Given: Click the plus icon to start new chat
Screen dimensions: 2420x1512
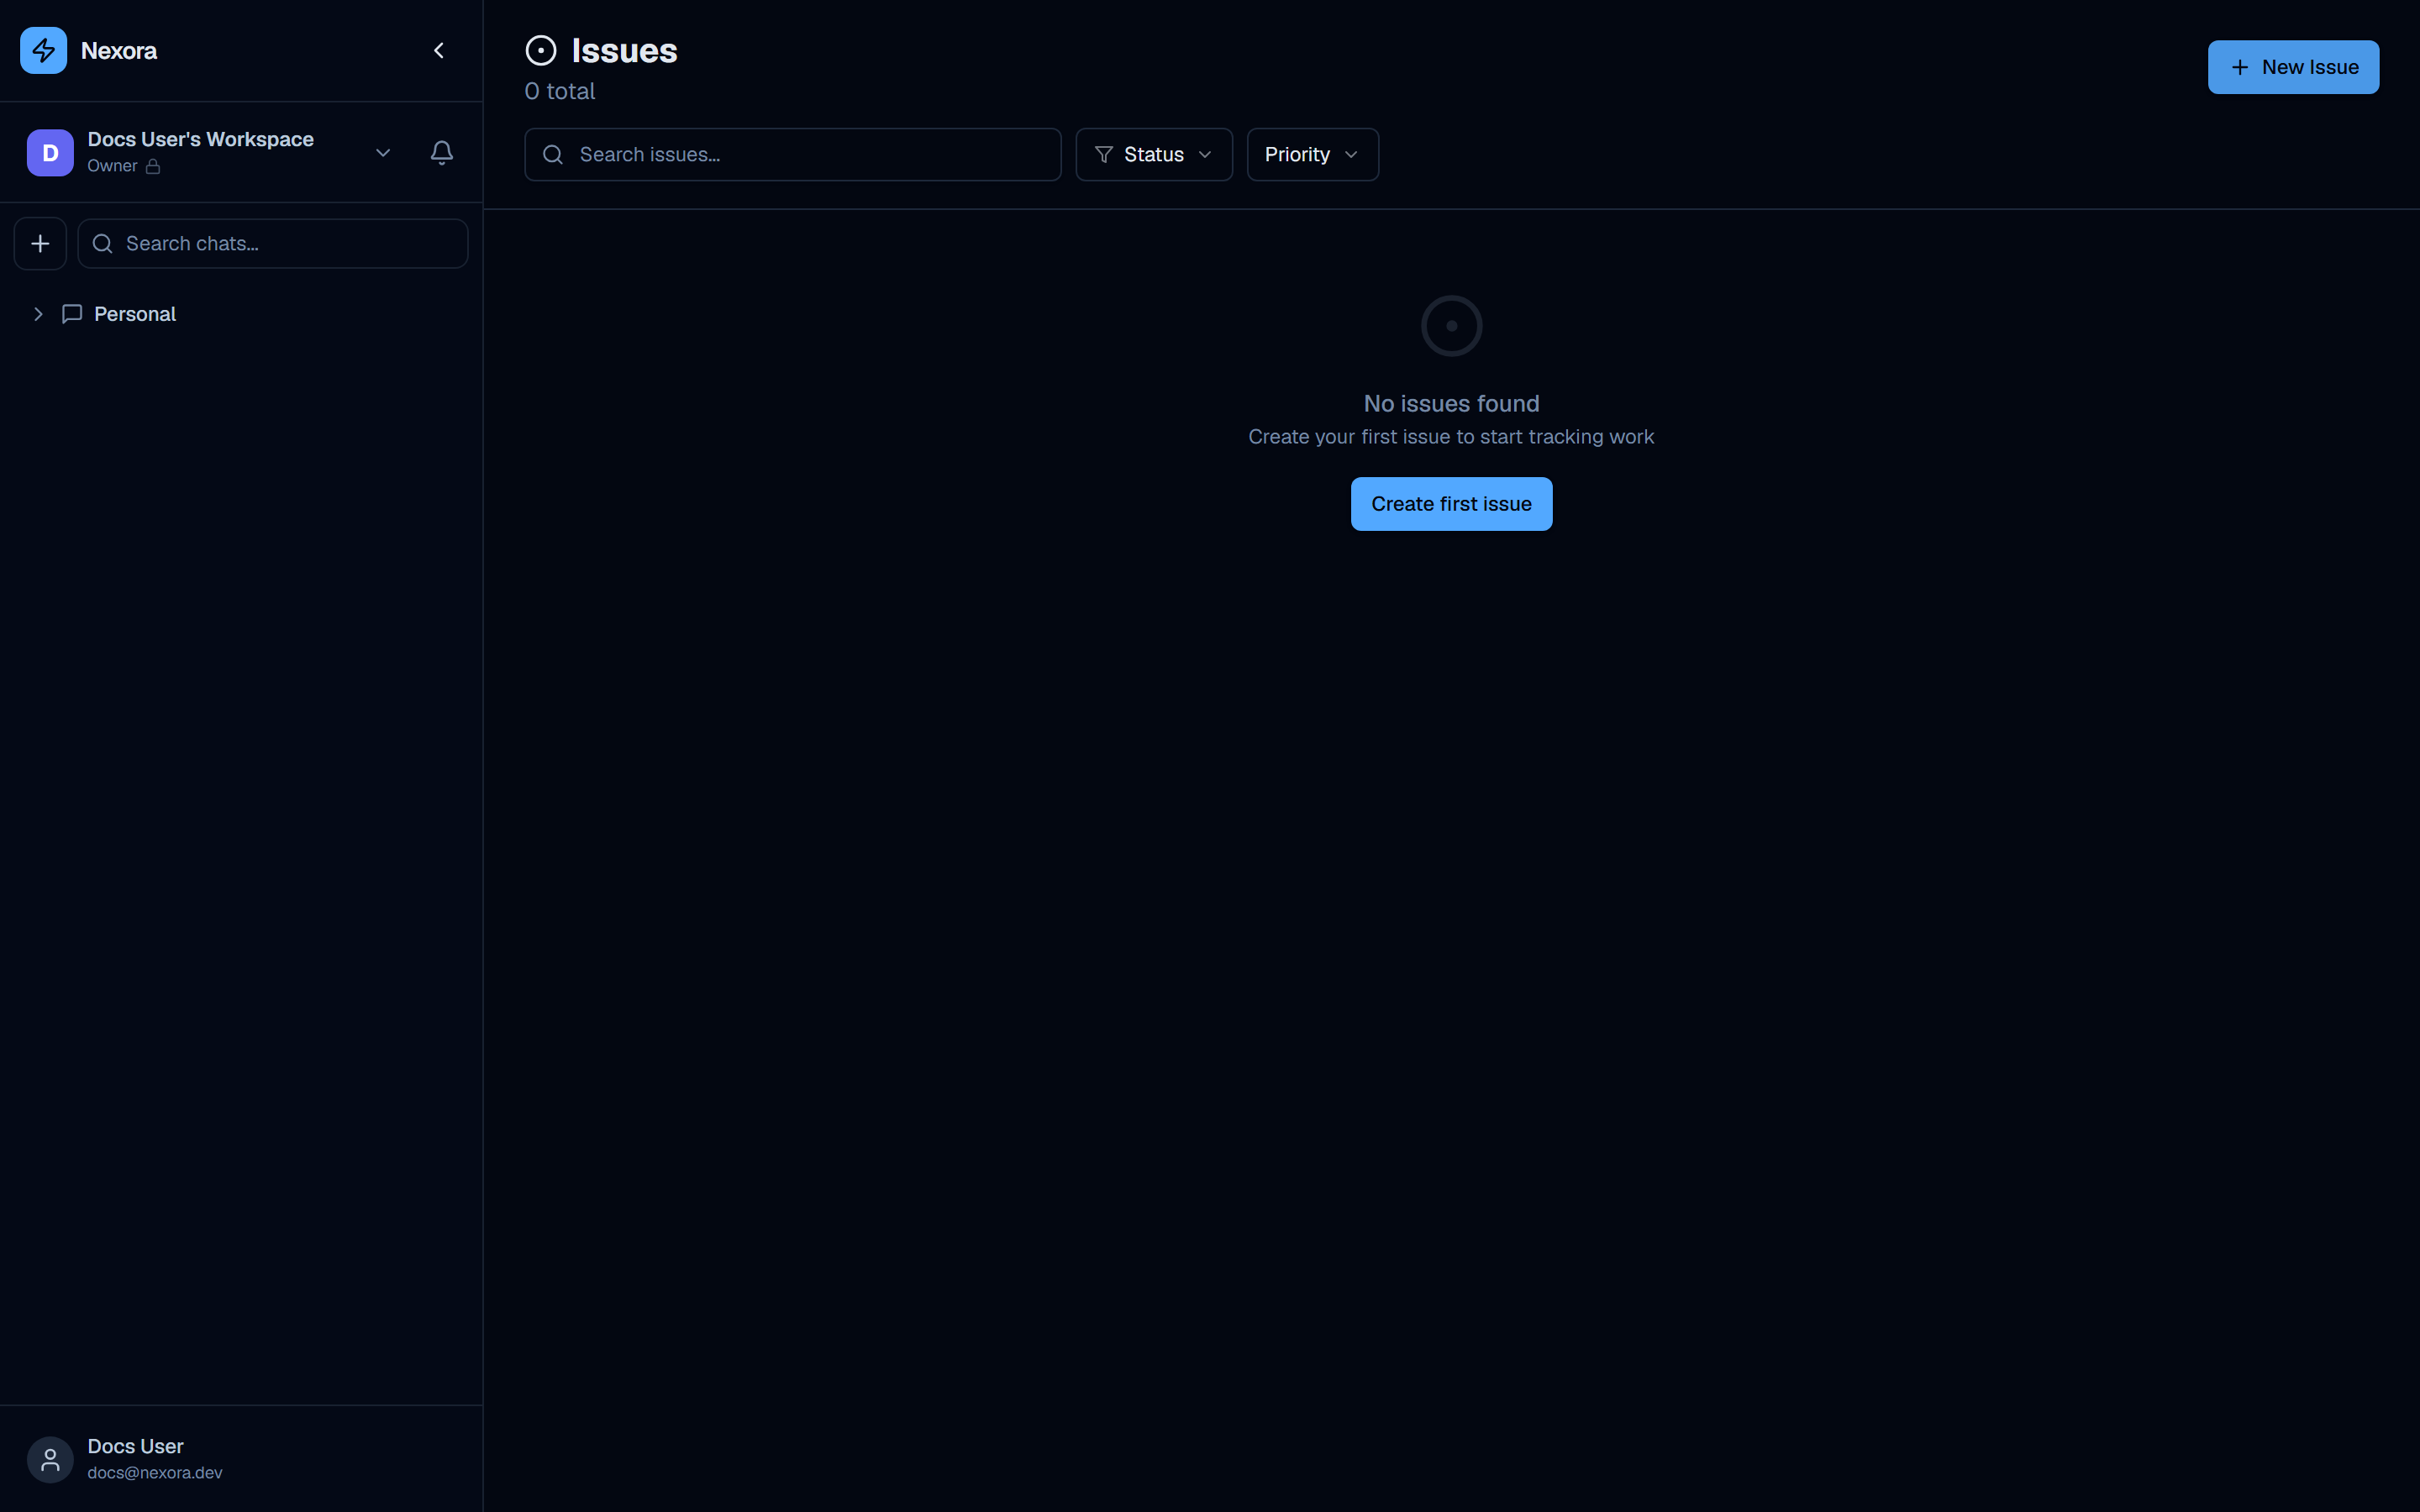Looking at the screenshot, I should point(40,244).
